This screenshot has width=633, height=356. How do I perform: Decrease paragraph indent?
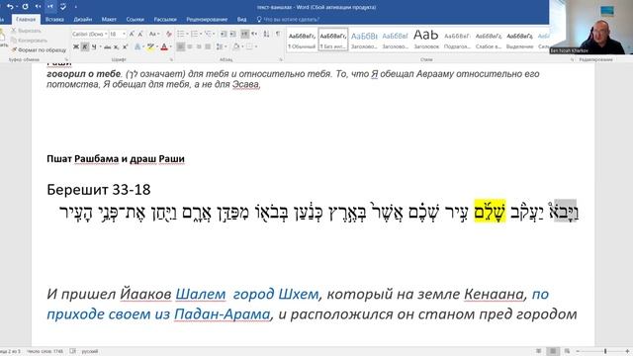point(224,34)
